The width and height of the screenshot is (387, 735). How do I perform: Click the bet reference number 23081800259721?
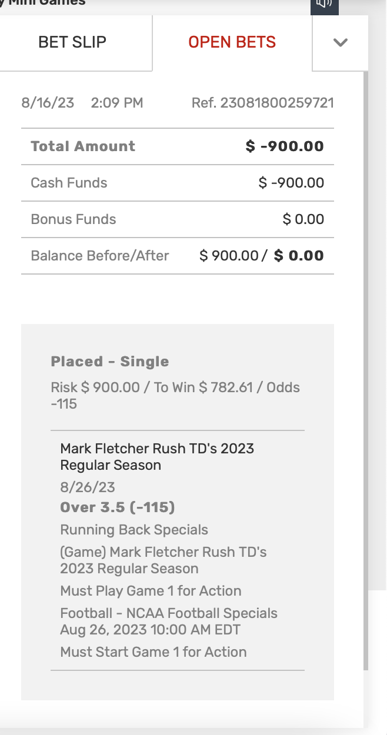[262, 103]
